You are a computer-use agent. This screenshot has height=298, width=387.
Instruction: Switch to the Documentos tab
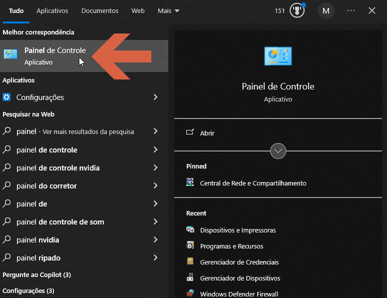100,11
